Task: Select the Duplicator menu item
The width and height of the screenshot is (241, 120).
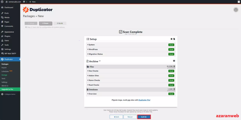Action: pyautogui.click(x=10, y=59)
